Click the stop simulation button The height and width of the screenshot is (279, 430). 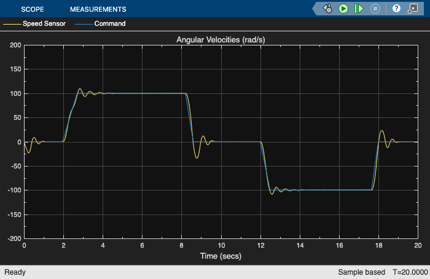[375, 9]
